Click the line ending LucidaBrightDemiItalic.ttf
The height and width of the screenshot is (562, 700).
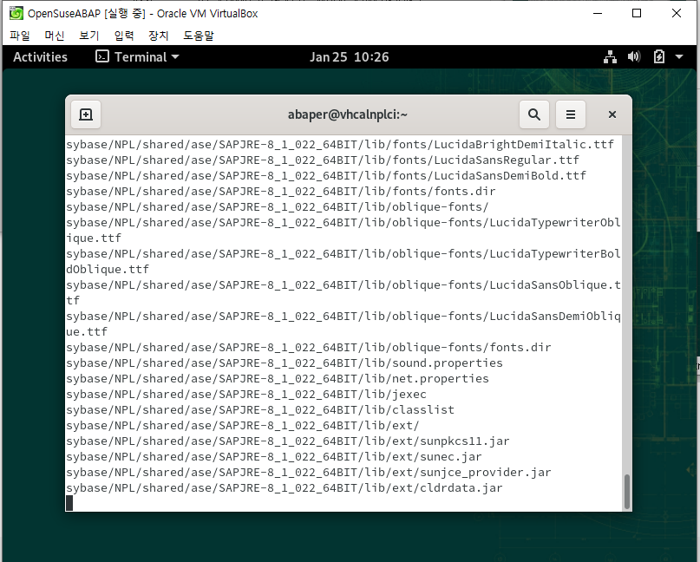point(340,145)
